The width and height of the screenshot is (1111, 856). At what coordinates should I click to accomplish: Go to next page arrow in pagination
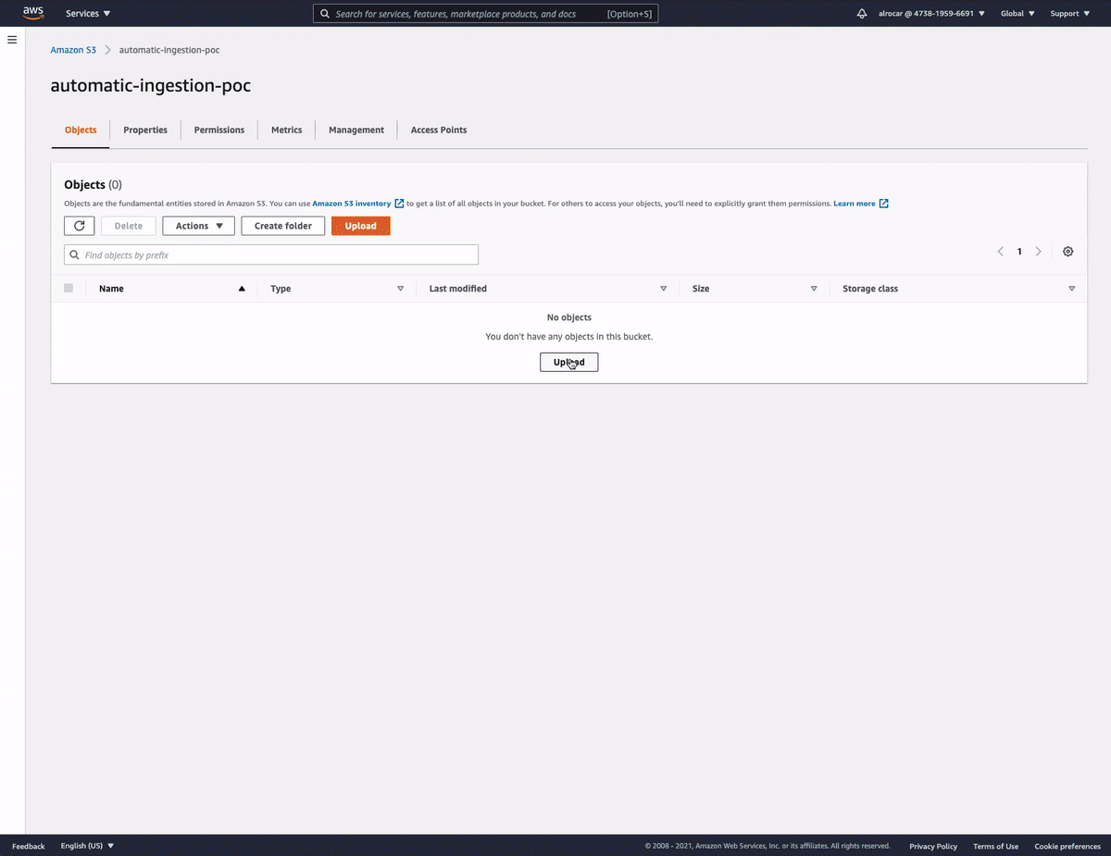coord(1038,252)
